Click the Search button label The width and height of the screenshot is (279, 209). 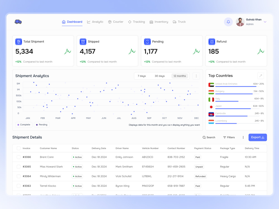click(211, 137)
